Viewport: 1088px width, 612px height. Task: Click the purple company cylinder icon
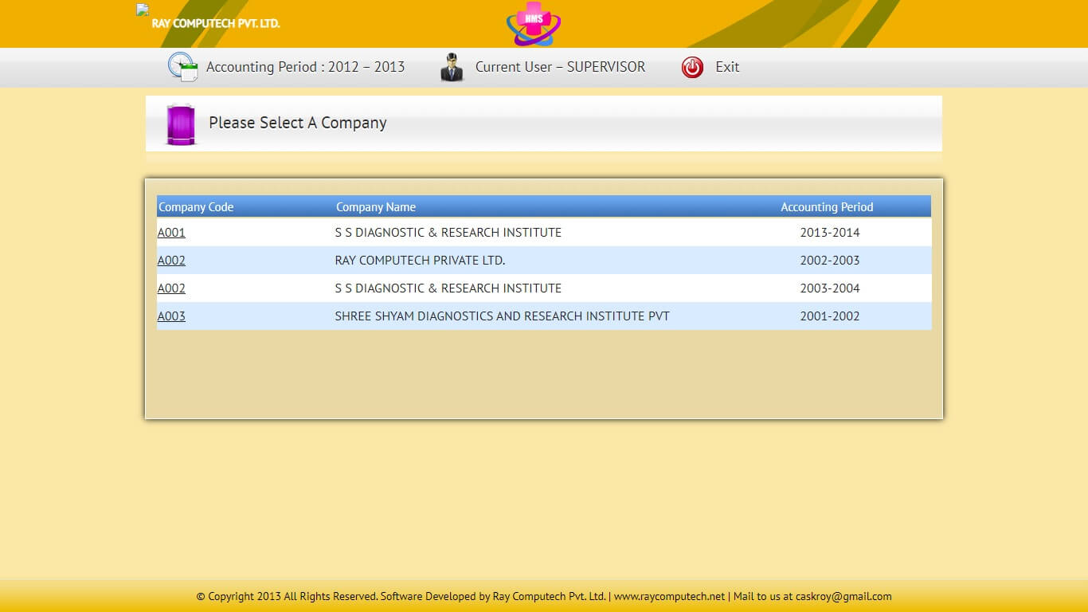[181, 124]
